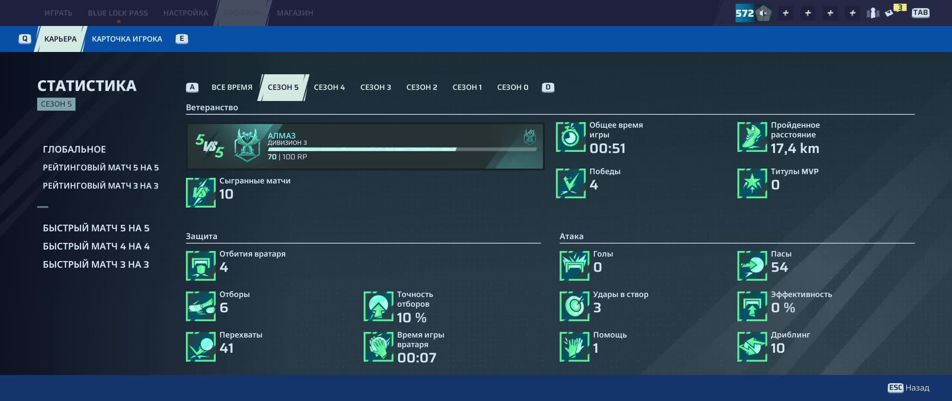Viewport: 952px width, 401px height.
Task: Click the interceptions icon (Перехваты)
Action: click(x=201, y=347)
